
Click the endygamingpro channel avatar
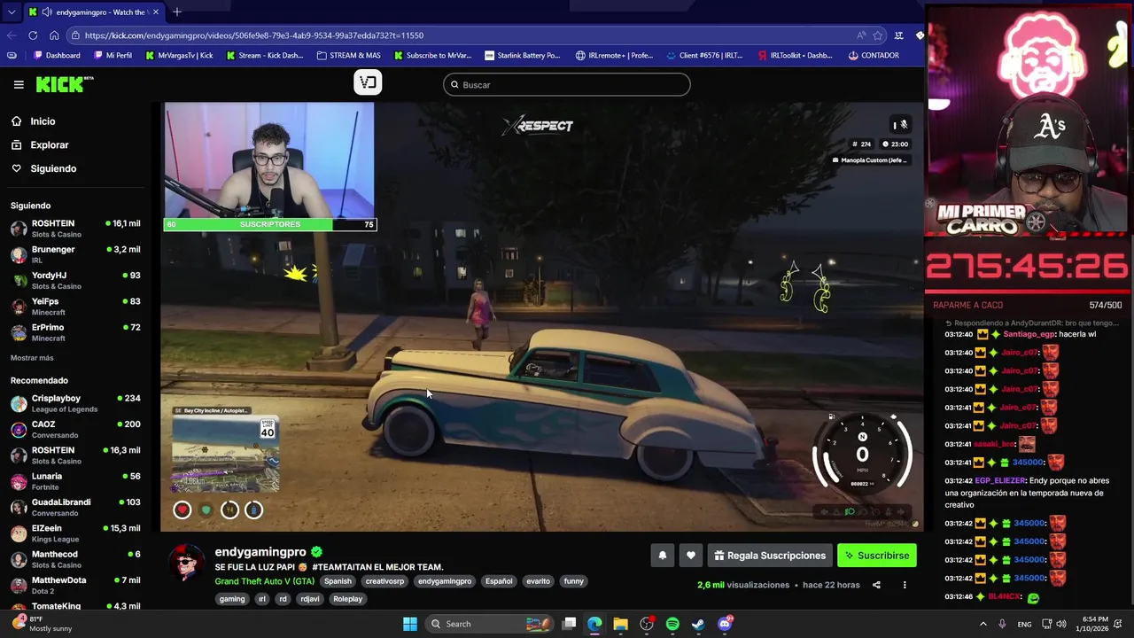187,564
